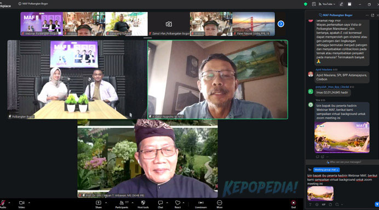379x210 pixels.
Task: Click the chat message input field
Action: [x=342, y=179]
